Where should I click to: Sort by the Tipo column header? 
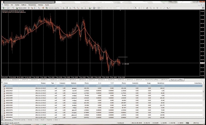point(52,83)
